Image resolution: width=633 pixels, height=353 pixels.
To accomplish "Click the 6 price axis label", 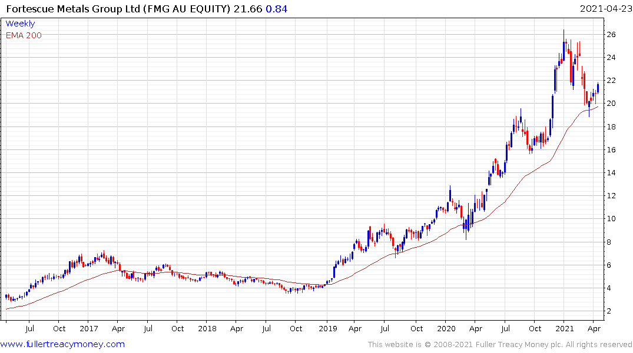I will [x=609, y=265].
